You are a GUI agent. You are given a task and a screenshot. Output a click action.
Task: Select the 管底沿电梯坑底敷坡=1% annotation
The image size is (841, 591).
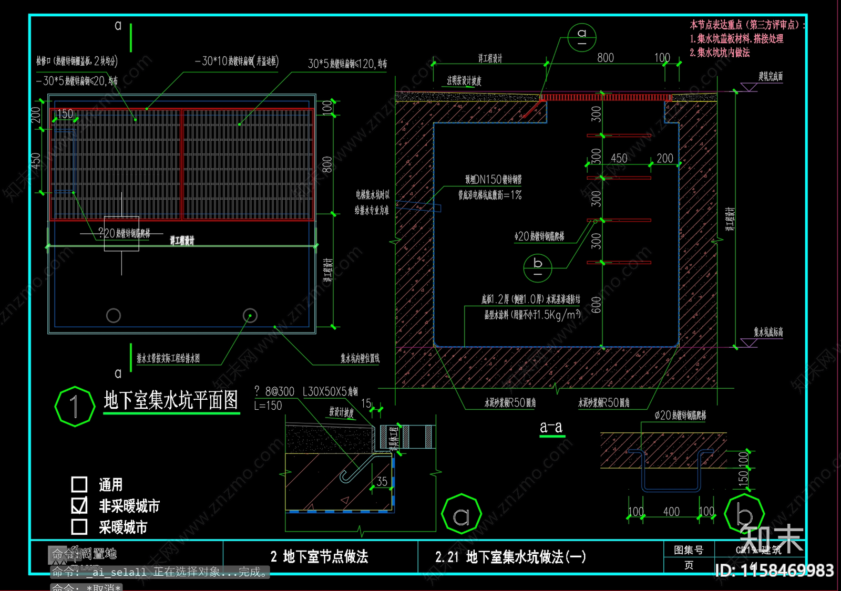[490, 195]
